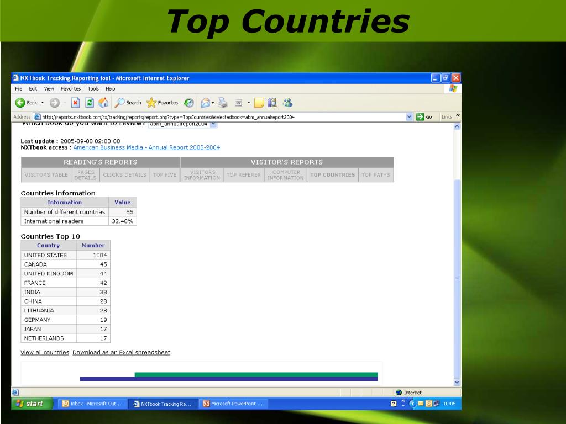
Task: Click the Edit with Word icon
Action: pos(239,103)
